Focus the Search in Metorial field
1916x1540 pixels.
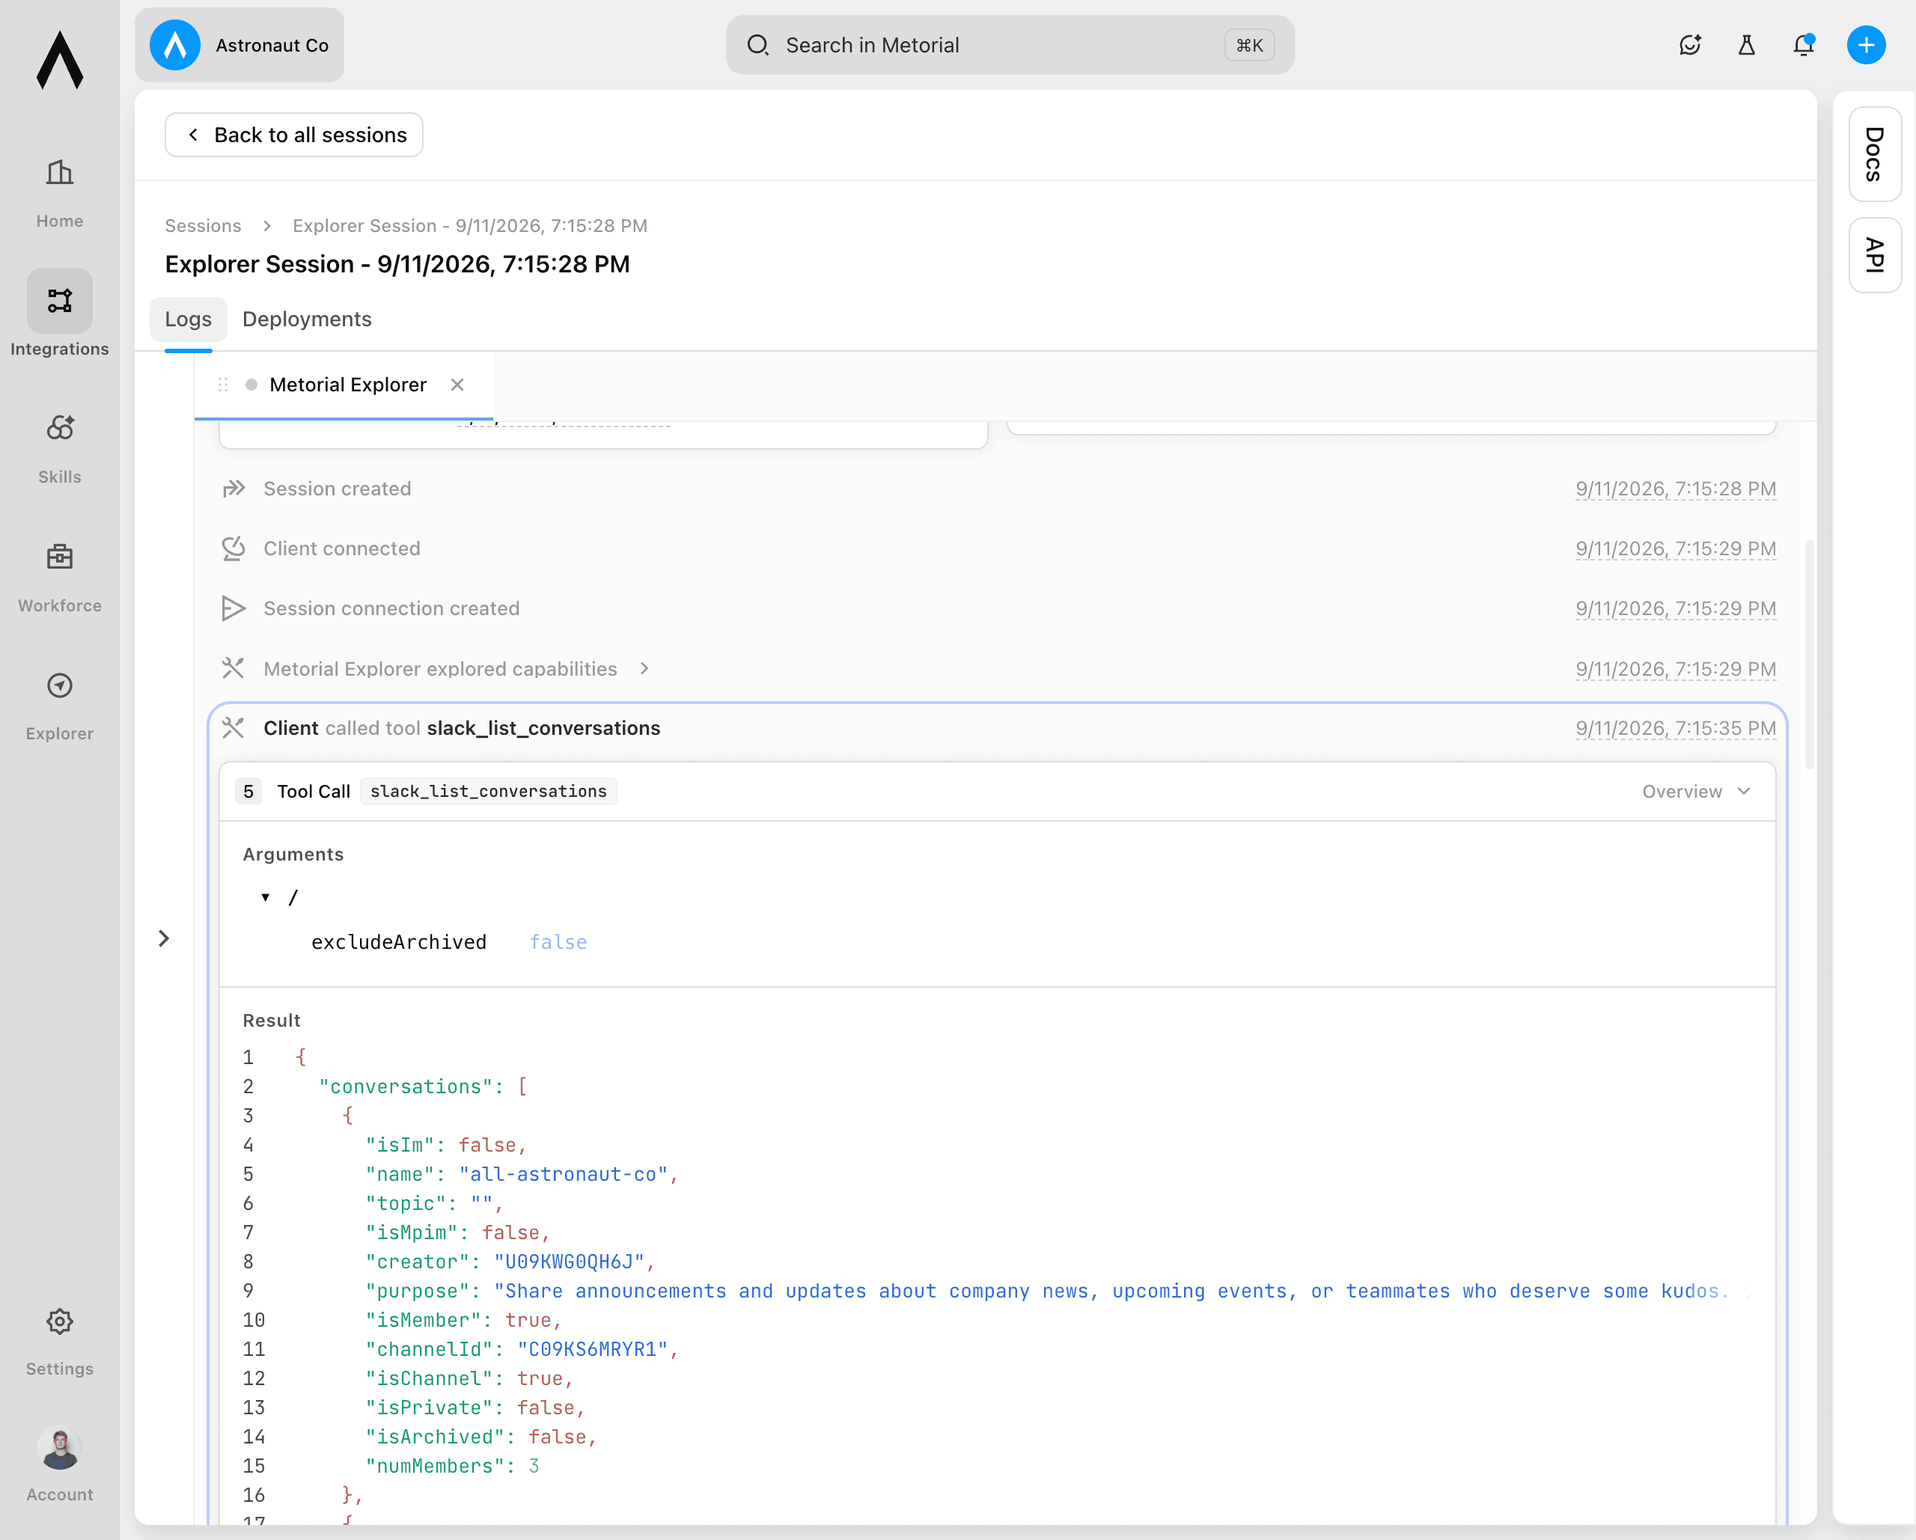pyautogui.click(x=1010, y=46)
